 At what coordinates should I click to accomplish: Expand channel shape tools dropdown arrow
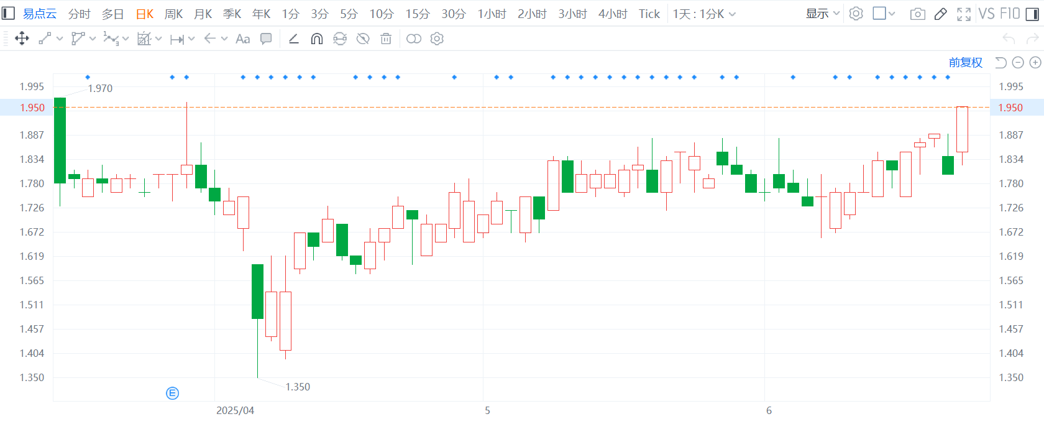(93, 39)
